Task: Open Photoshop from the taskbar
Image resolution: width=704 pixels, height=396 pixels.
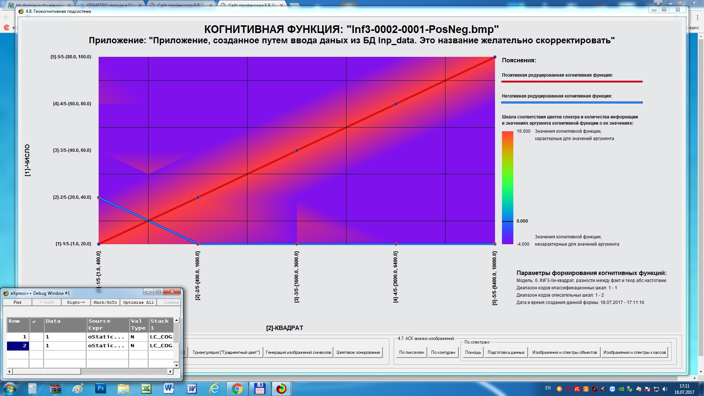Action: point(100,388)
